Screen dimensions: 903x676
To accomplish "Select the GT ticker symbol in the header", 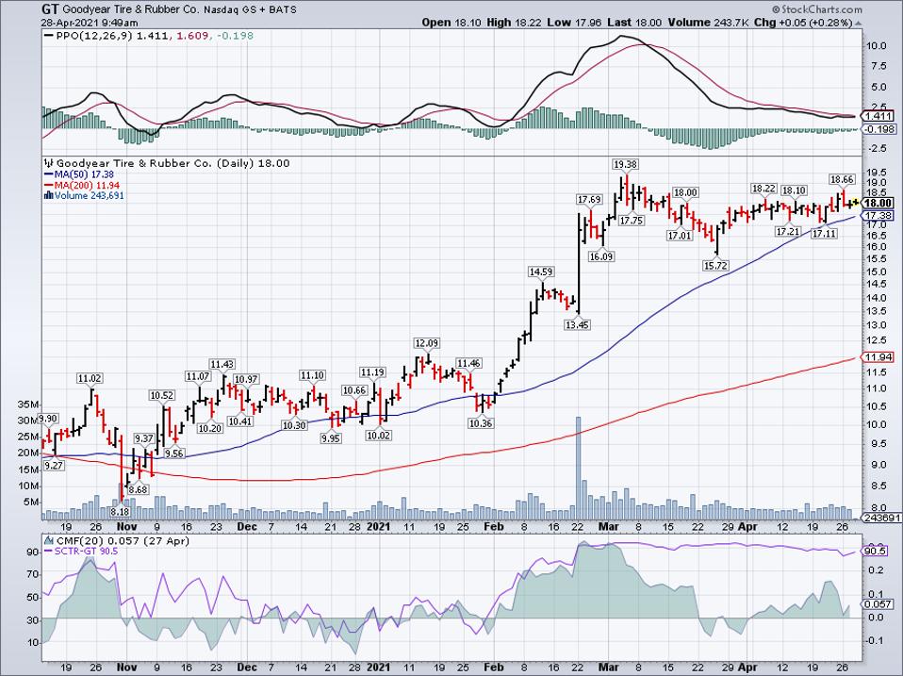I will [x=50, y=9].
